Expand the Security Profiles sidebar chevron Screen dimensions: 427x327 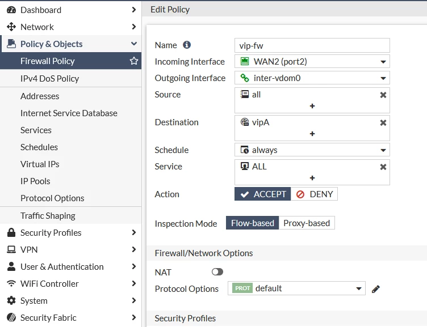coord(133,232)
